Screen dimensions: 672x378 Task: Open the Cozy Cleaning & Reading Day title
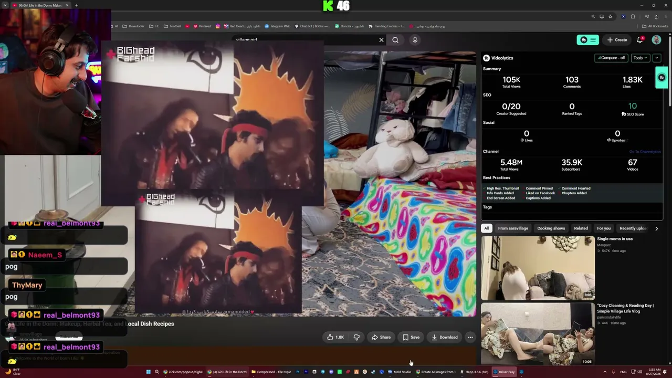[625, 308]
